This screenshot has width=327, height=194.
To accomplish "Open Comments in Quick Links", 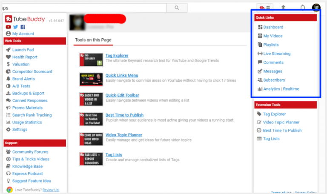I will click(x=273, y=63).
